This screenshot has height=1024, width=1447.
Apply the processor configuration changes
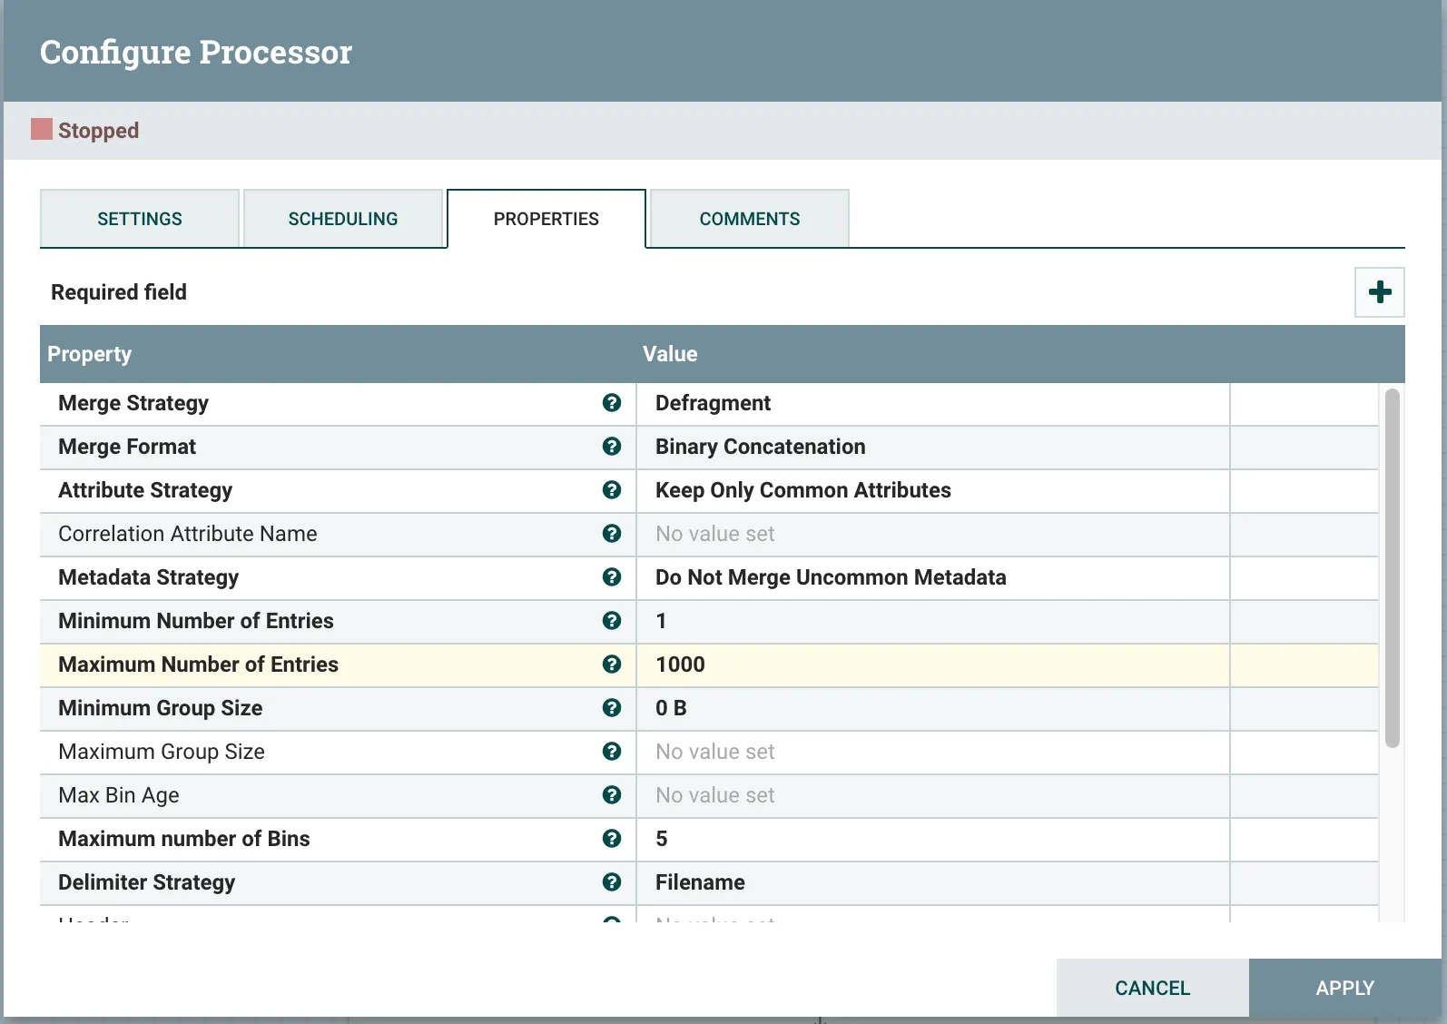(1345, 988)
